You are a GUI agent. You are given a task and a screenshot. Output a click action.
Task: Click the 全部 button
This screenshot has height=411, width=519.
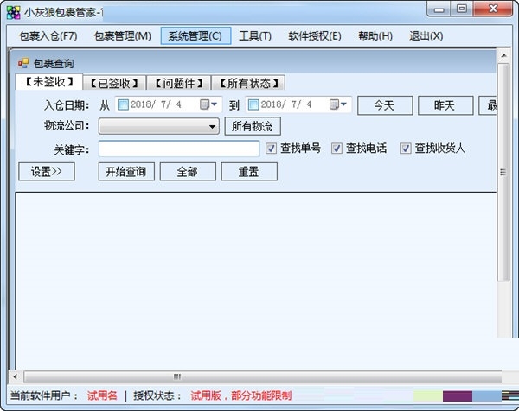click(188, 172)
